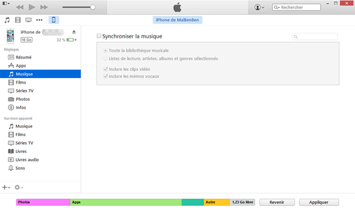Image resolution: width=355 pixels, height=211 pixels.
Task: Click the Autre storage segment
Action: coord(217,202)
